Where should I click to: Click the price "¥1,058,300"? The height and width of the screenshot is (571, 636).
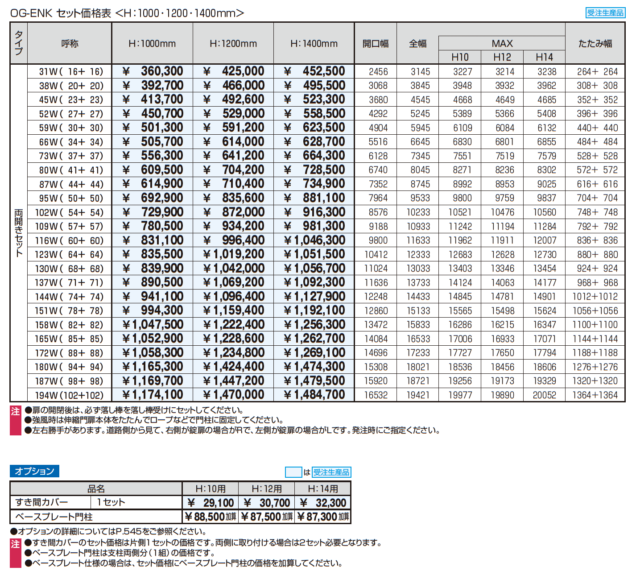pos(153,353)
